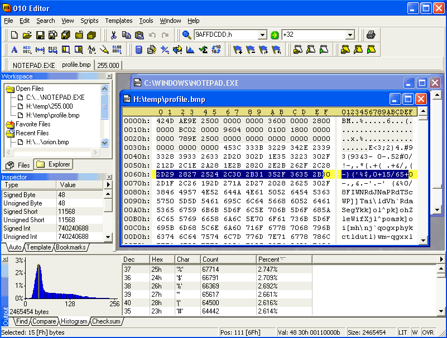The image size is (447, 338).
Task: Click the Signed Int value 740240688
Action: click(x=73, y=228)
